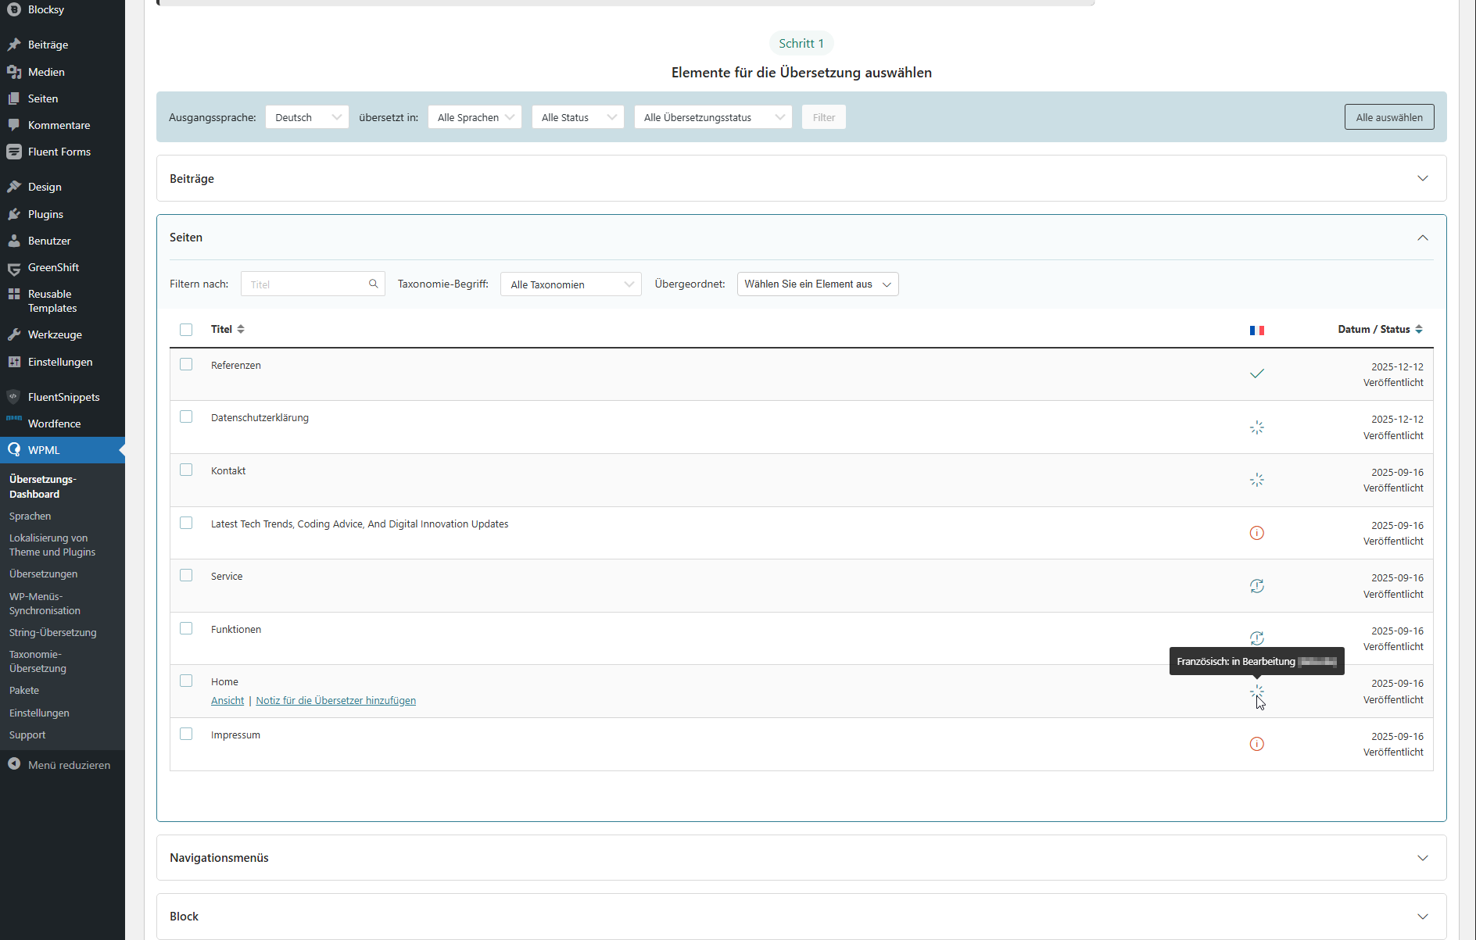Click the translation complete checkmark for Referenzen
This screenshot has width=1476, height=940.
(1256, 373)
